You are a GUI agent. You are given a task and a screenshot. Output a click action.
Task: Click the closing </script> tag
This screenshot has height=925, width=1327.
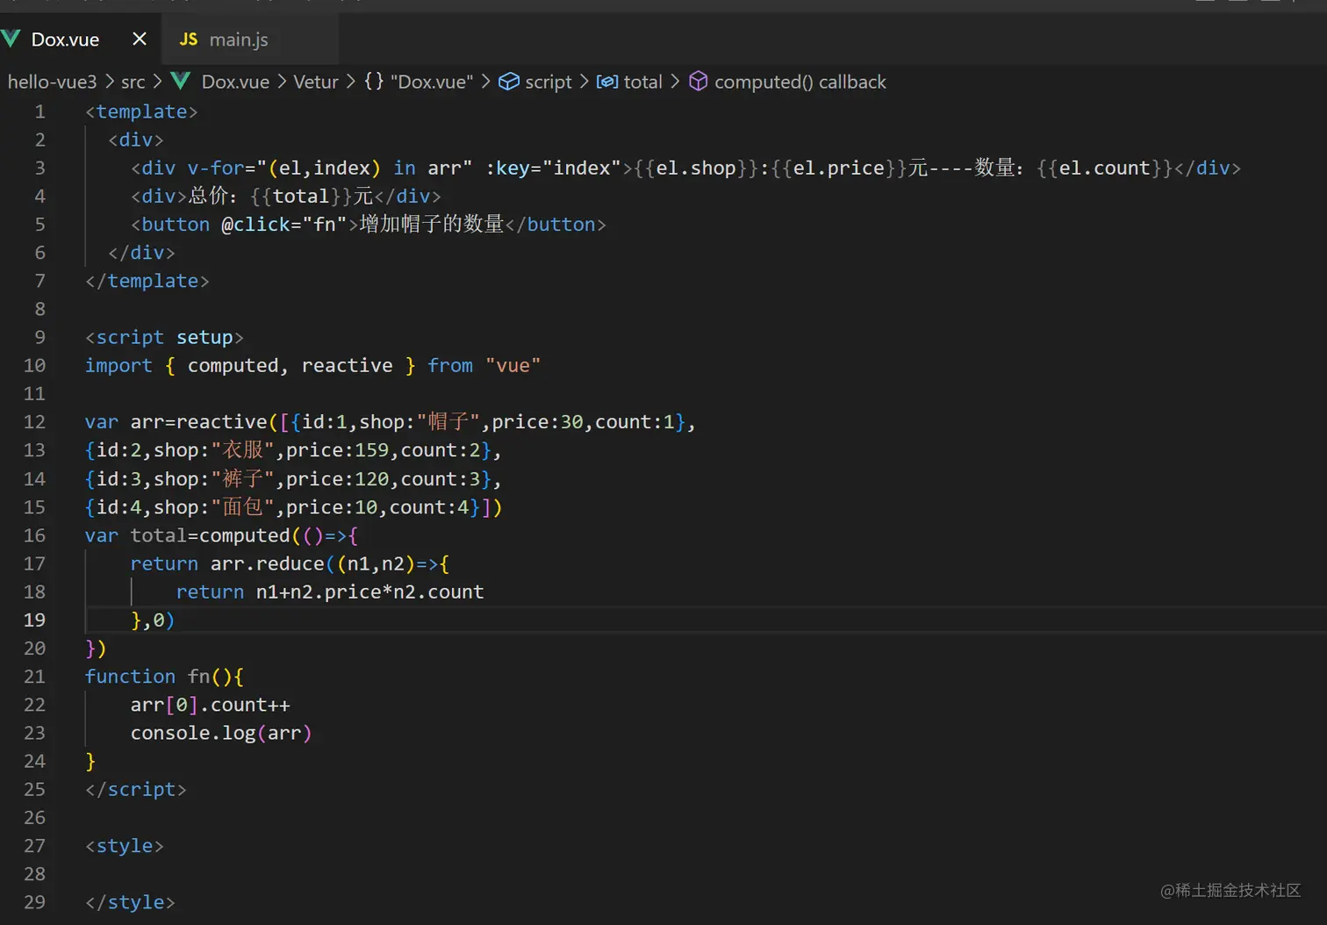pyautogui.click(x=136, y=789)
